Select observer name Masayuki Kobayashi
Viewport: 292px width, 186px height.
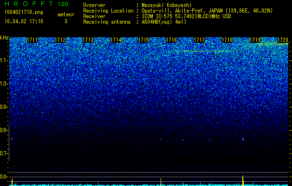pyautogui.click(x=167, y=5)
